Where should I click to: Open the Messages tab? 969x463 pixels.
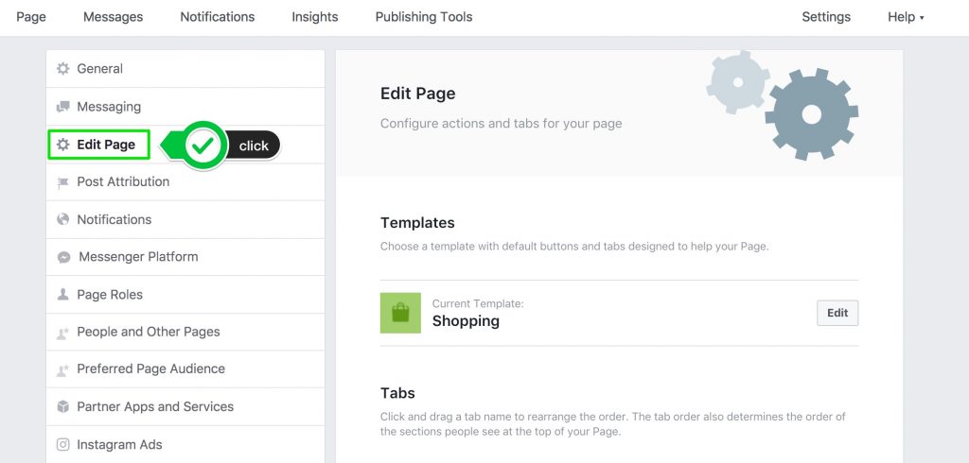coord(114,17)
